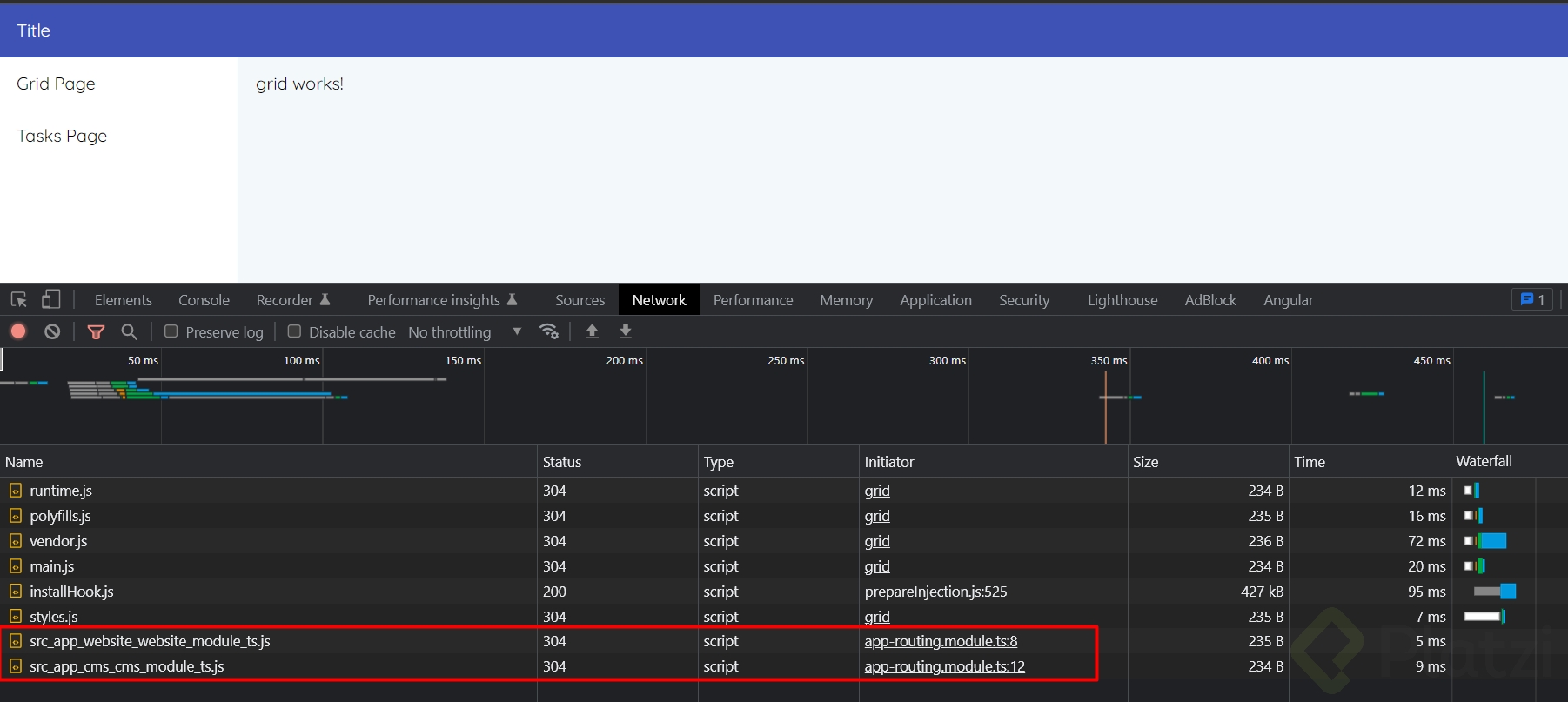The width and height of the screenshot is (1568, 702).
Task: Export HAR file download arrow
Action: point(625,331)
